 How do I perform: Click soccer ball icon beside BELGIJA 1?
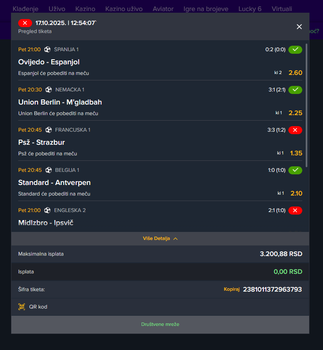pyautogui.click(x=49, y=170)
